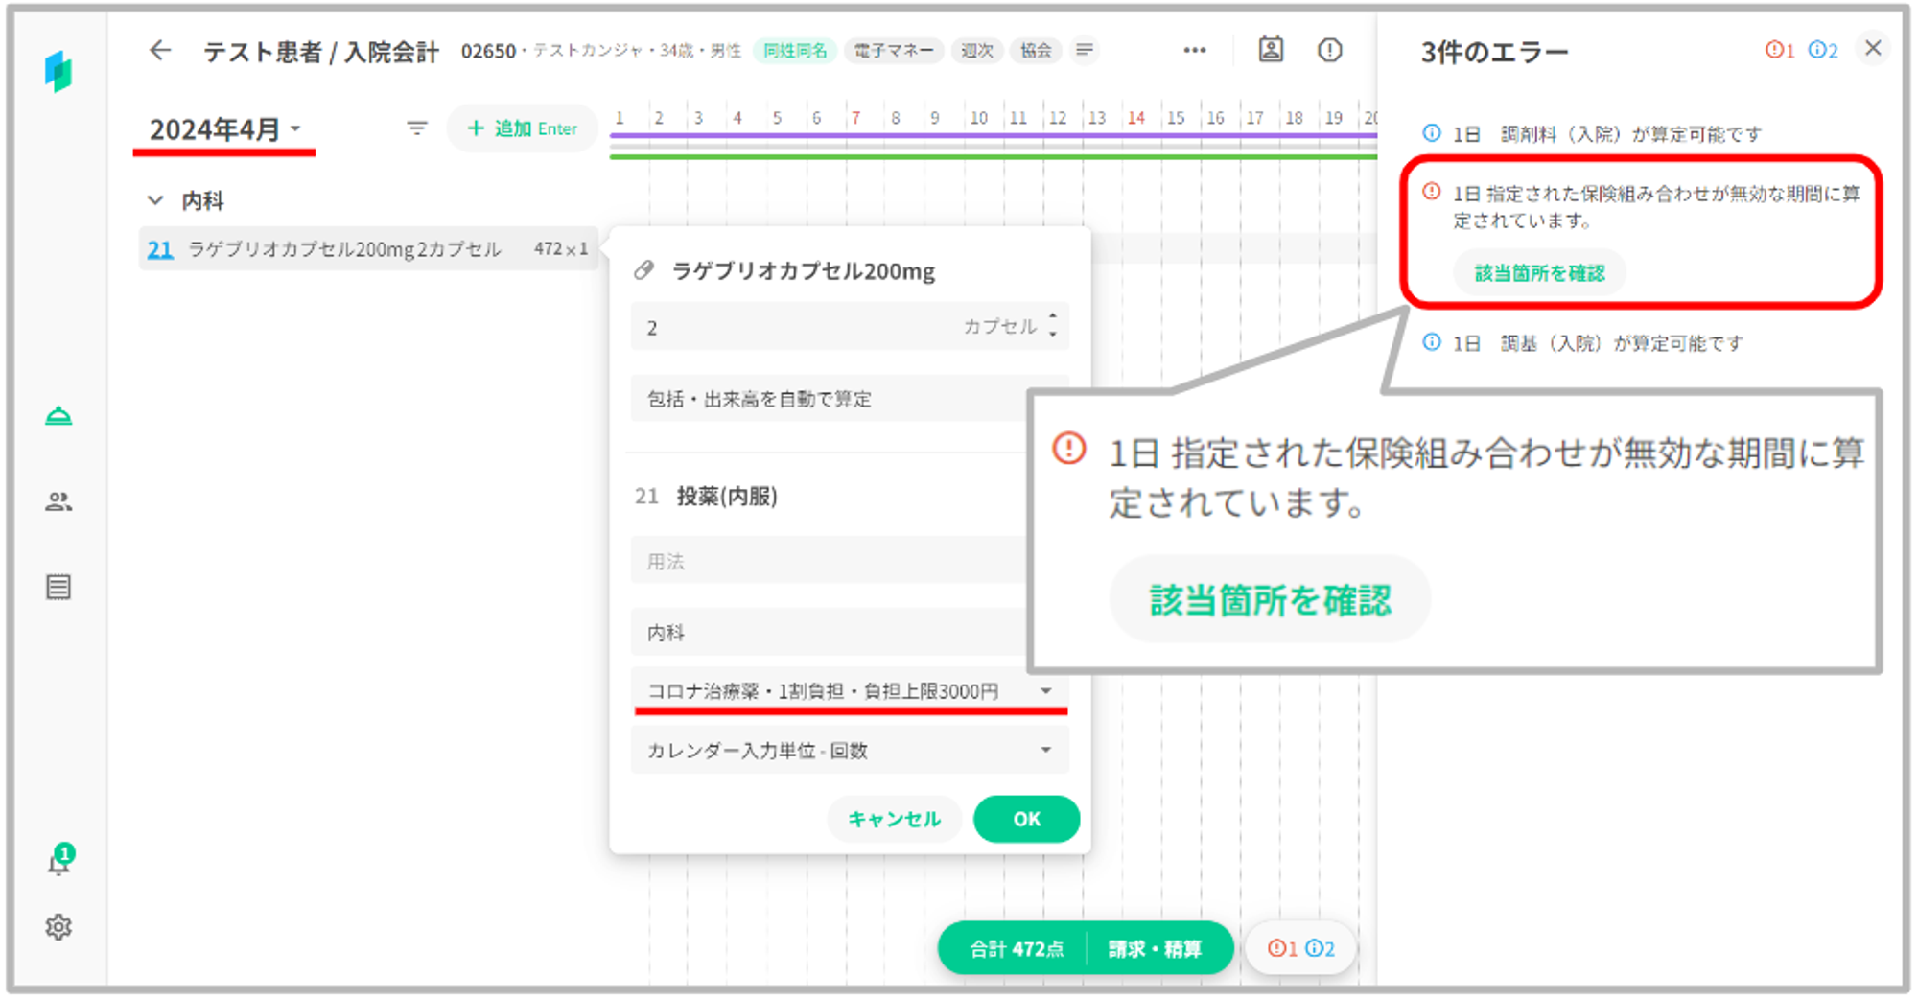
Task: Adjust the カプセル quantity stepper
Action: tap(1052, 326)
